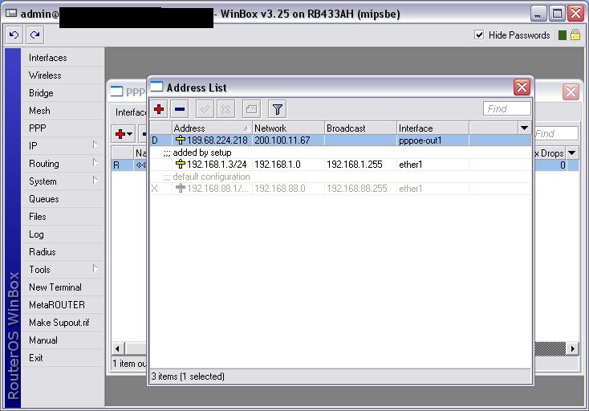Click the Find field in PPP window
The image size is (589, 411).
[556, 133]
